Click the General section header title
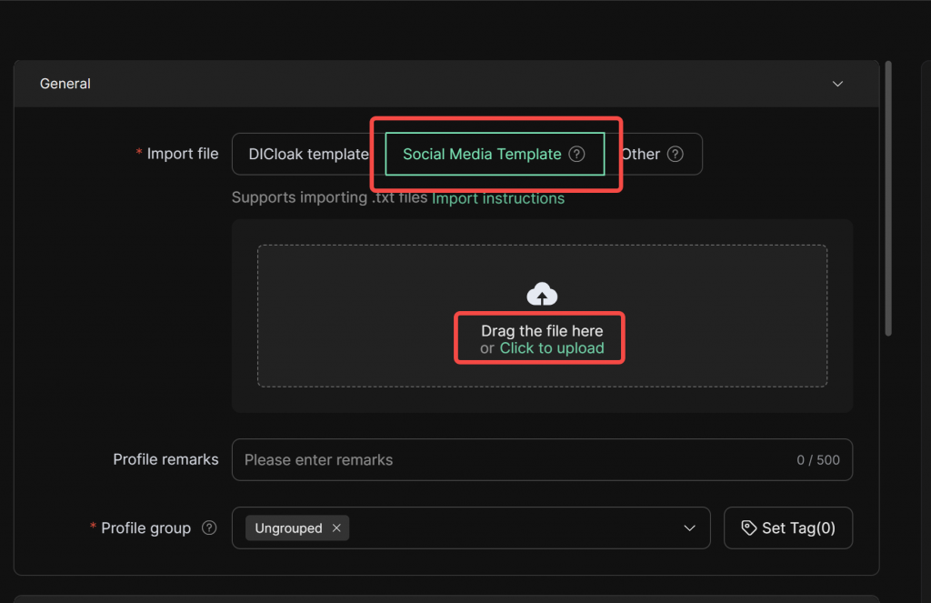The width and height of the screenshot is (931, 603). pos(65,84)
